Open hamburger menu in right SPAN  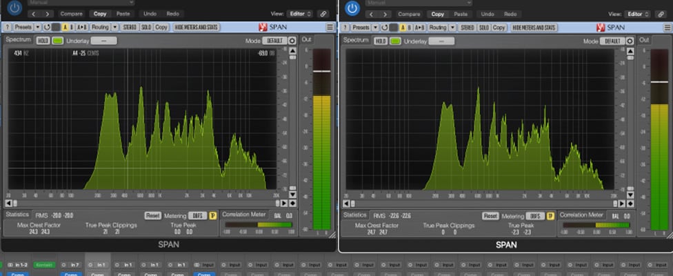tap(667, 28)
